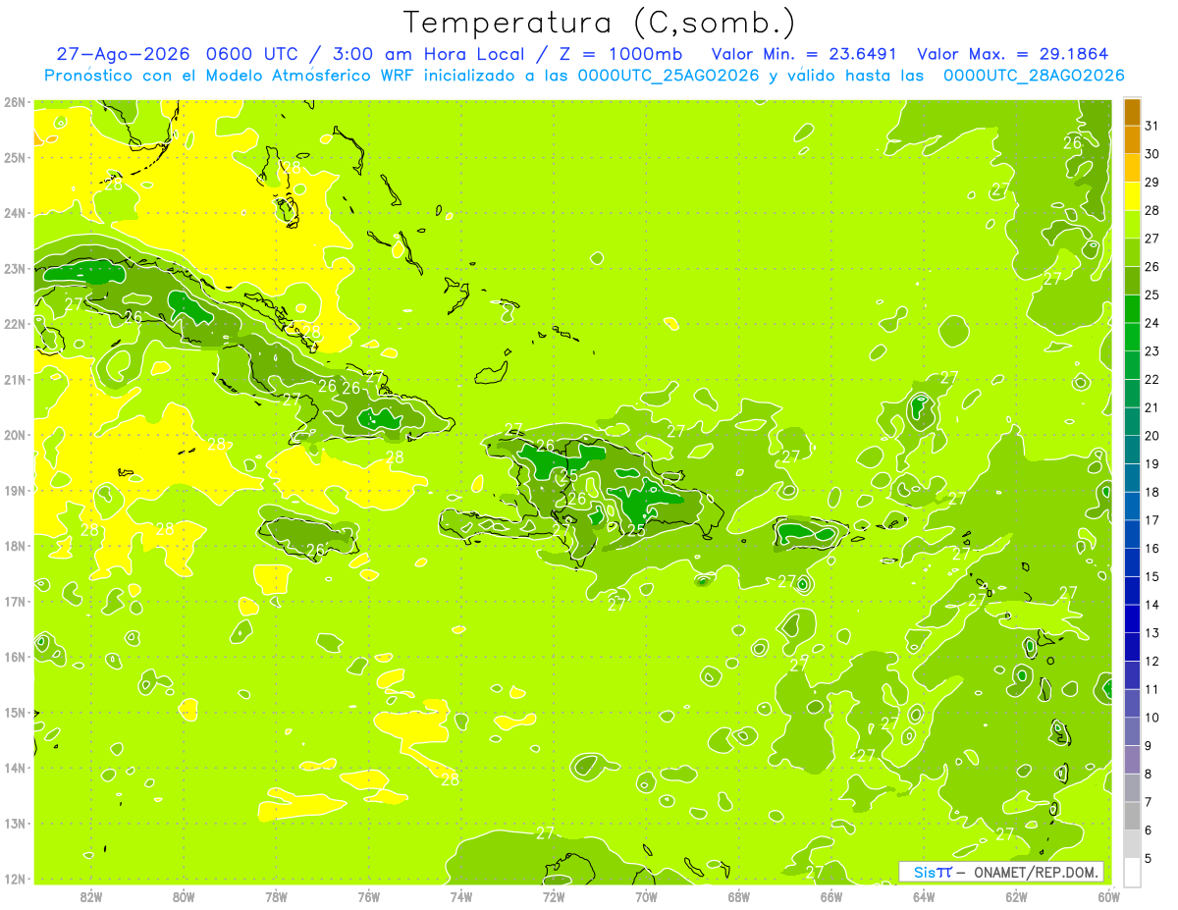Click the latitude label "24N"
This screenshot has height=910, width=1178.
(15, 213)
